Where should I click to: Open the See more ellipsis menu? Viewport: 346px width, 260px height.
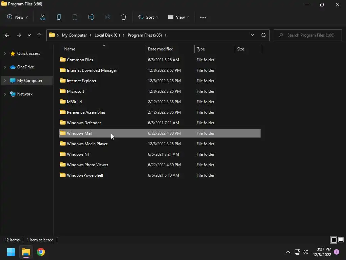[203, 17]
